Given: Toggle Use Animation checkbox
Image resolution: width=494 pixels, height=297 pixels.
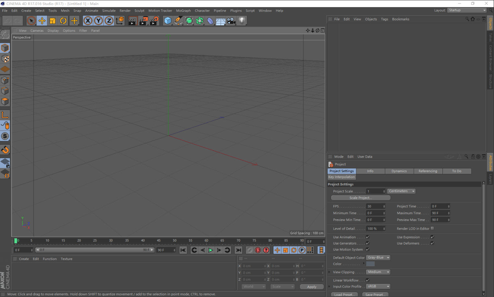Looking at the screenshot, I should coord(367,237).
